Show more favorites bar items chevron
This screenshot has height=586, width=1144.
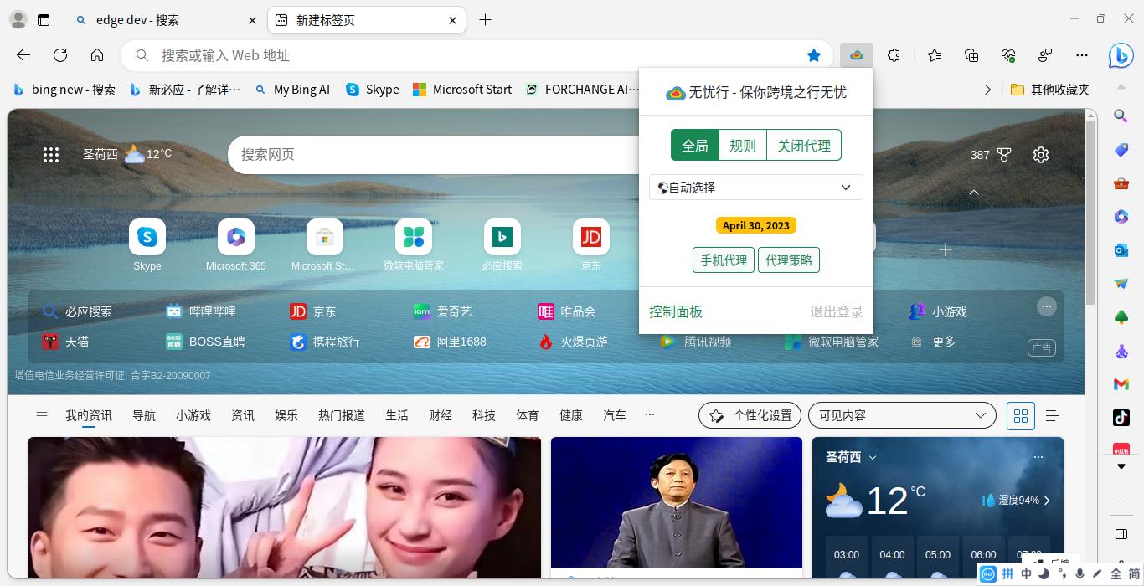point(987,90)
